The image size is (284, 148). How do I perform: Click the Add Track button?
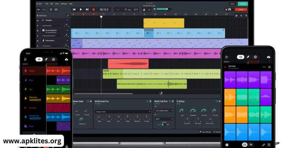click(x=41, y=15)
